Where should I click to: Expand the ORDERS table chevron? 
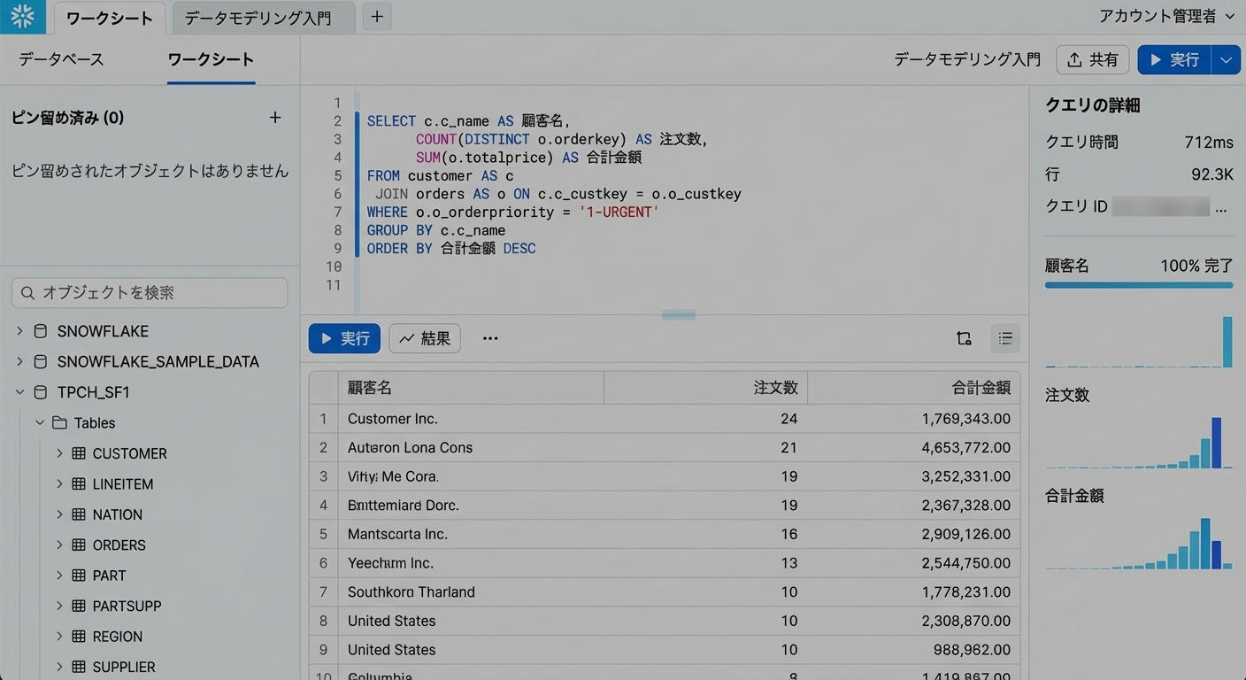pyautogui.click(x=59, y=545)
